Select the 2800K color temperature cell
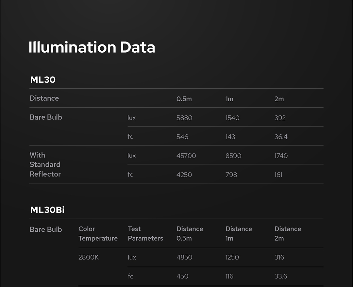Screen dimensions: 353x287 coord(88,257)
